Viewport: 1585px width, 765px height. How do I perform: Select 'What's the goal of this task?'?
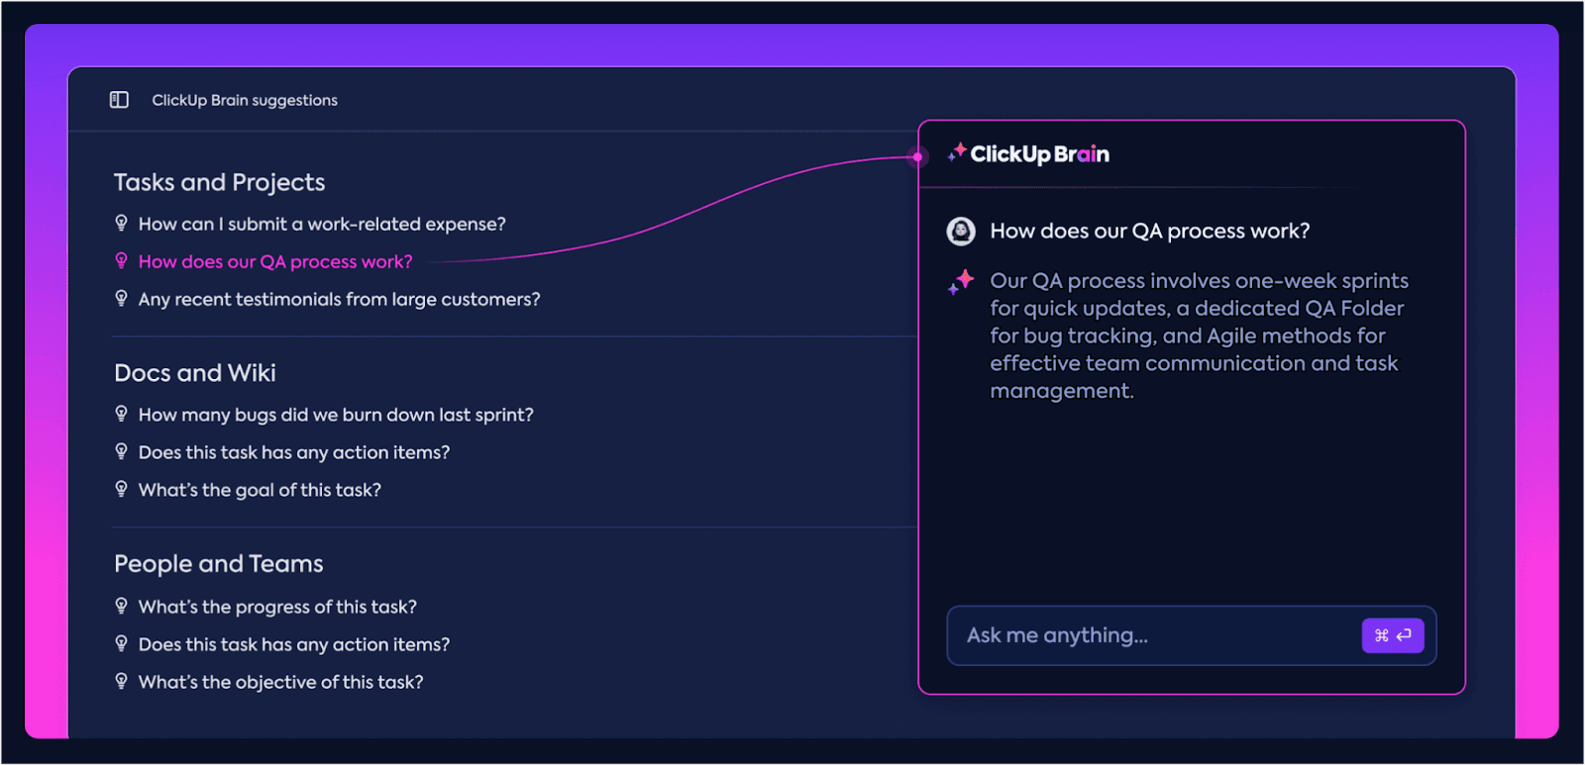[260, 490]
